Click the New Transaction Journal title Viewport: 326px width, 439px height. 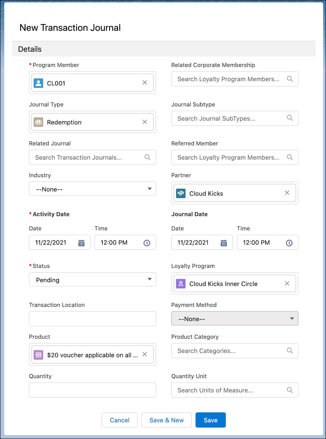click(70, 28)
